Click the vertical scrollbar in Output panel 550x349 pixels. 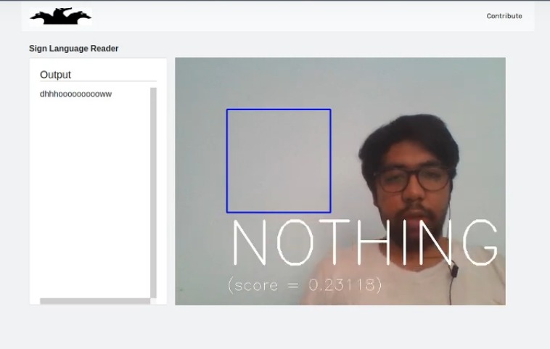(153, 192)
